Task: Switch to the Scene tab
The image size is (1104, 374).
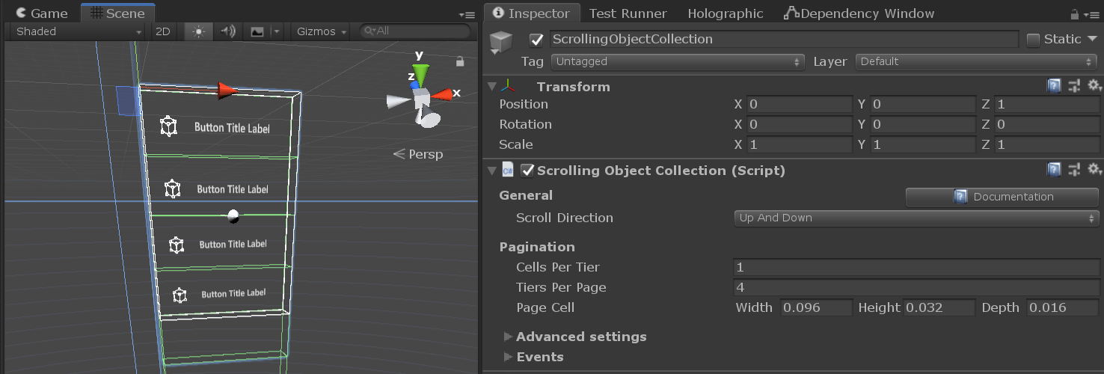Action: click(x=117, y=13)
